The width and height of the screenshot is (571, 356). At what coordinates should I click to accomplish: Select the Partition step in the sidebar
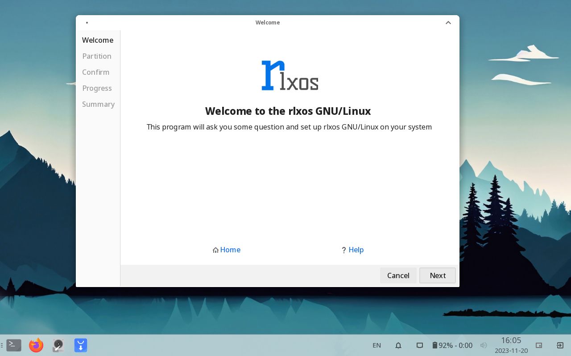(x=97, y=56)
